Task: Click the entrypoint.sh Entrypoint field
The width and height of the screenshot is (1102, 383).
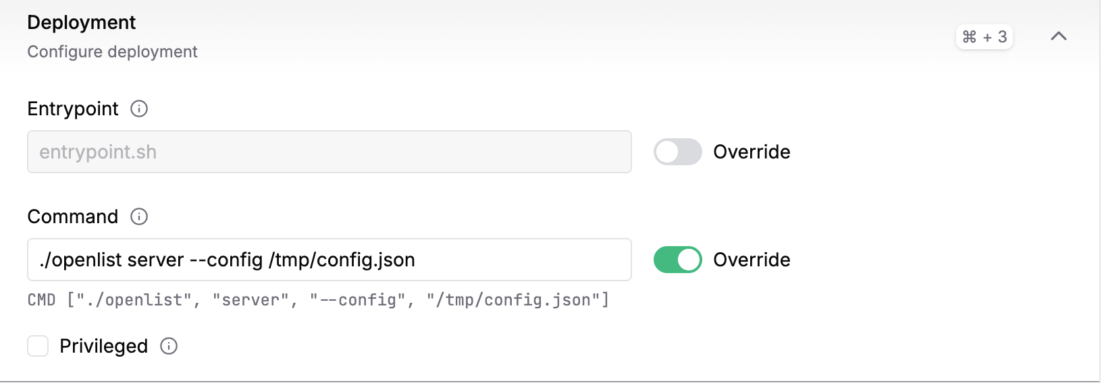Action: click(329, 152)
